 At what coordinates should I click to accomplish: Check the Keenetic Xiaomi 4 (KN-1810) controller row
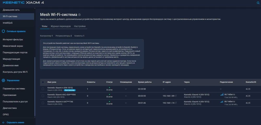click(43, 89)
